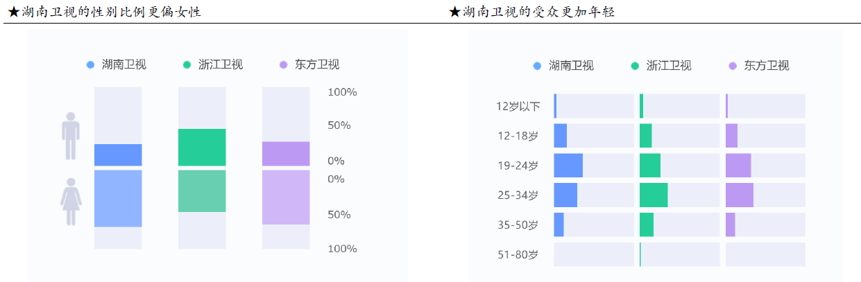
Task: Click the blue 湖南卫视 legend dot in age chart
Action: 538,67
